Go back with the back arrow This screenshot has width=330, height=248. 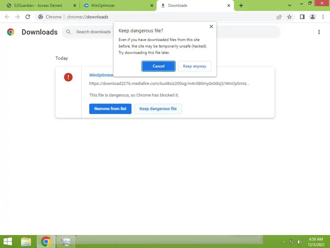[7, 17]
